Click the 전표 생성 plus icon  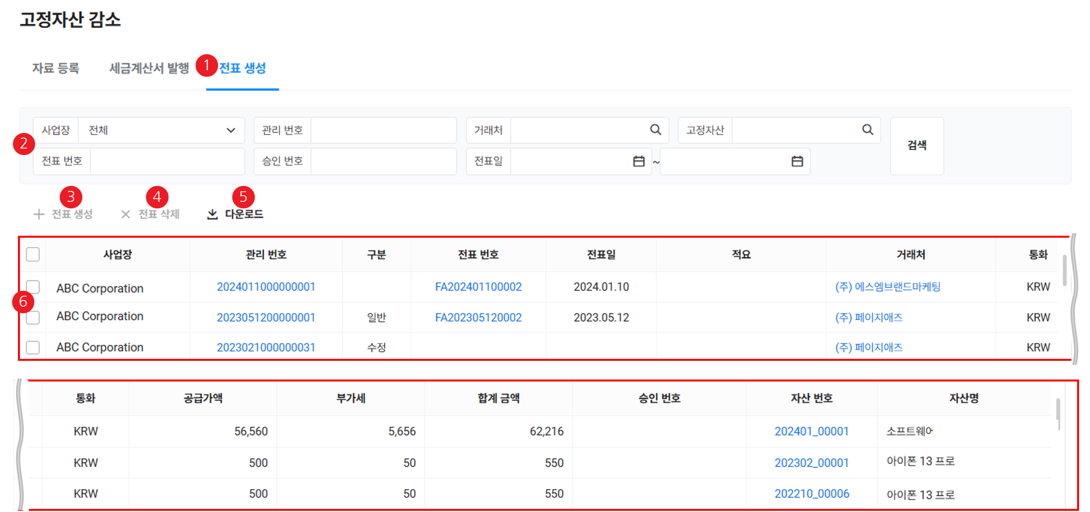pos(39,214)
